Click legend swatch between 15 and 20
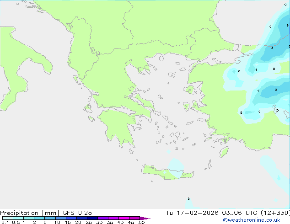This screenshot has width=290, height=224. tap(71, 218)
